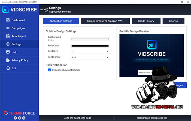Click the 'Check to show notification' label
191x121 pixels.
pyautogui.click(x=66, y=70)
